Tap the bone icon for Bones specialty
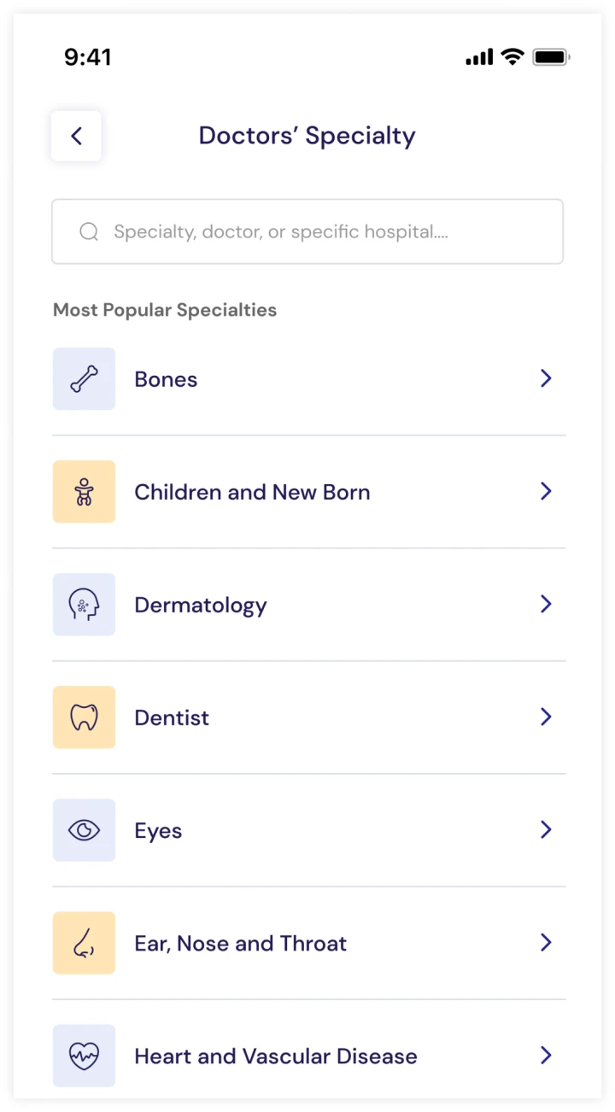The height and width of the screenshot is (1112, 615). [84, 378]
